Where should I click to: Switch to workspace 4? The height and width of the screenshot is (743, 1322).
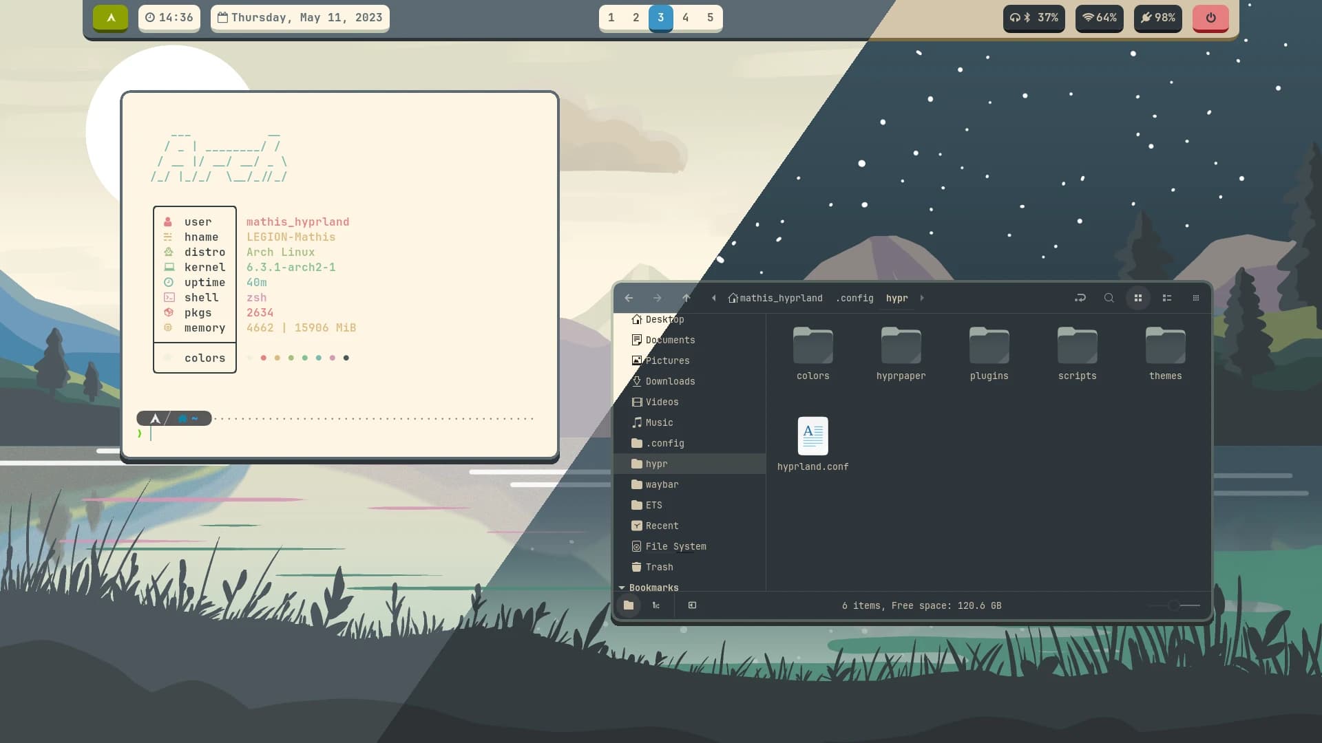click(x=685, y=18)
